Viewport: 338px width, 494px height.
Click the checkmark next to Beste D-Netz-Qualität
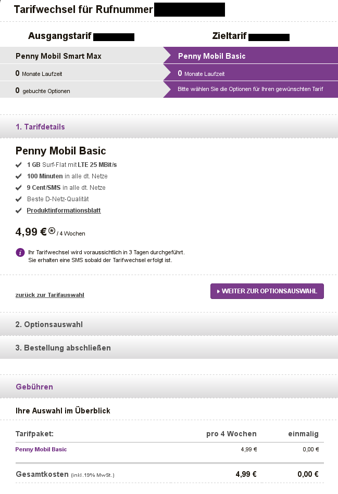point(19,199)
